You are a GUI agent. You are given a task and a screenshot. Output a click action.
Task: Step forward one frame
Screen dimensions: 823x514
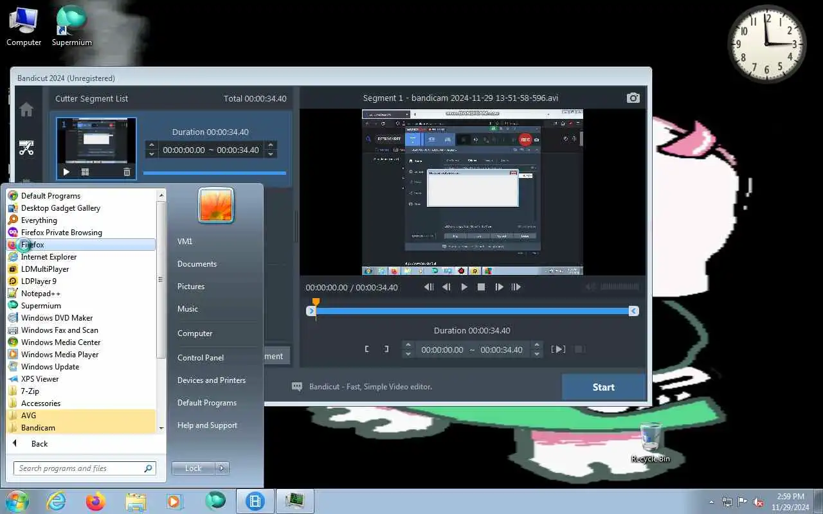pos(499,287)
